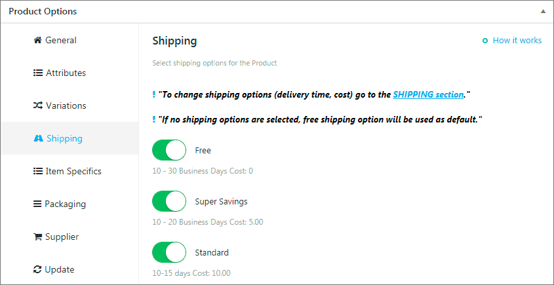554x285 pixels.
Task: Click the Product Options panel title
Action: pos(43,11)
